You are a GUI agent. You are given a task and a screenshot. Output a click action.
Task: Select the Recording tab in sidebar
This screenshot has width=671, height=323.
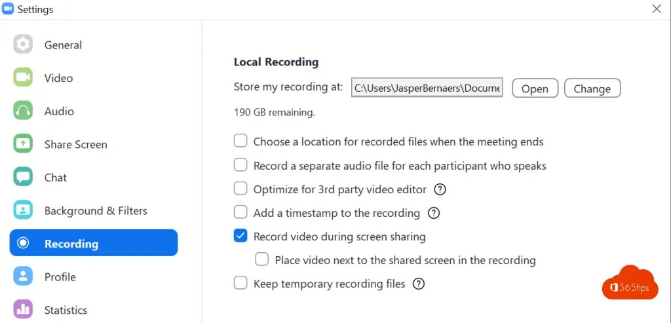pos(93,243)
